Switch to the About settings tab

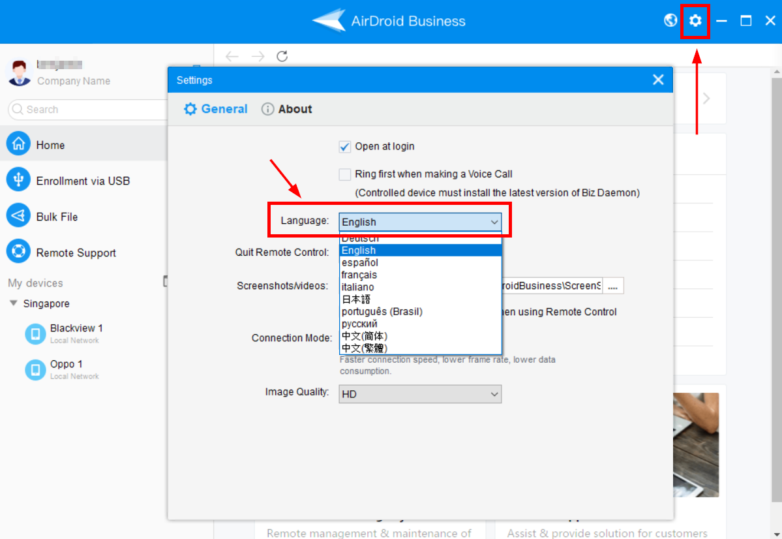[287, 109]
